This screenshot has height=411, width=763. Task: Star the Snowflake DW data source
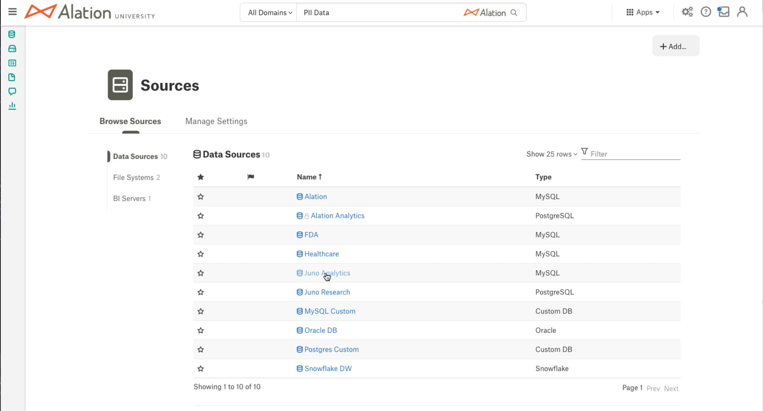click(201, 369)
